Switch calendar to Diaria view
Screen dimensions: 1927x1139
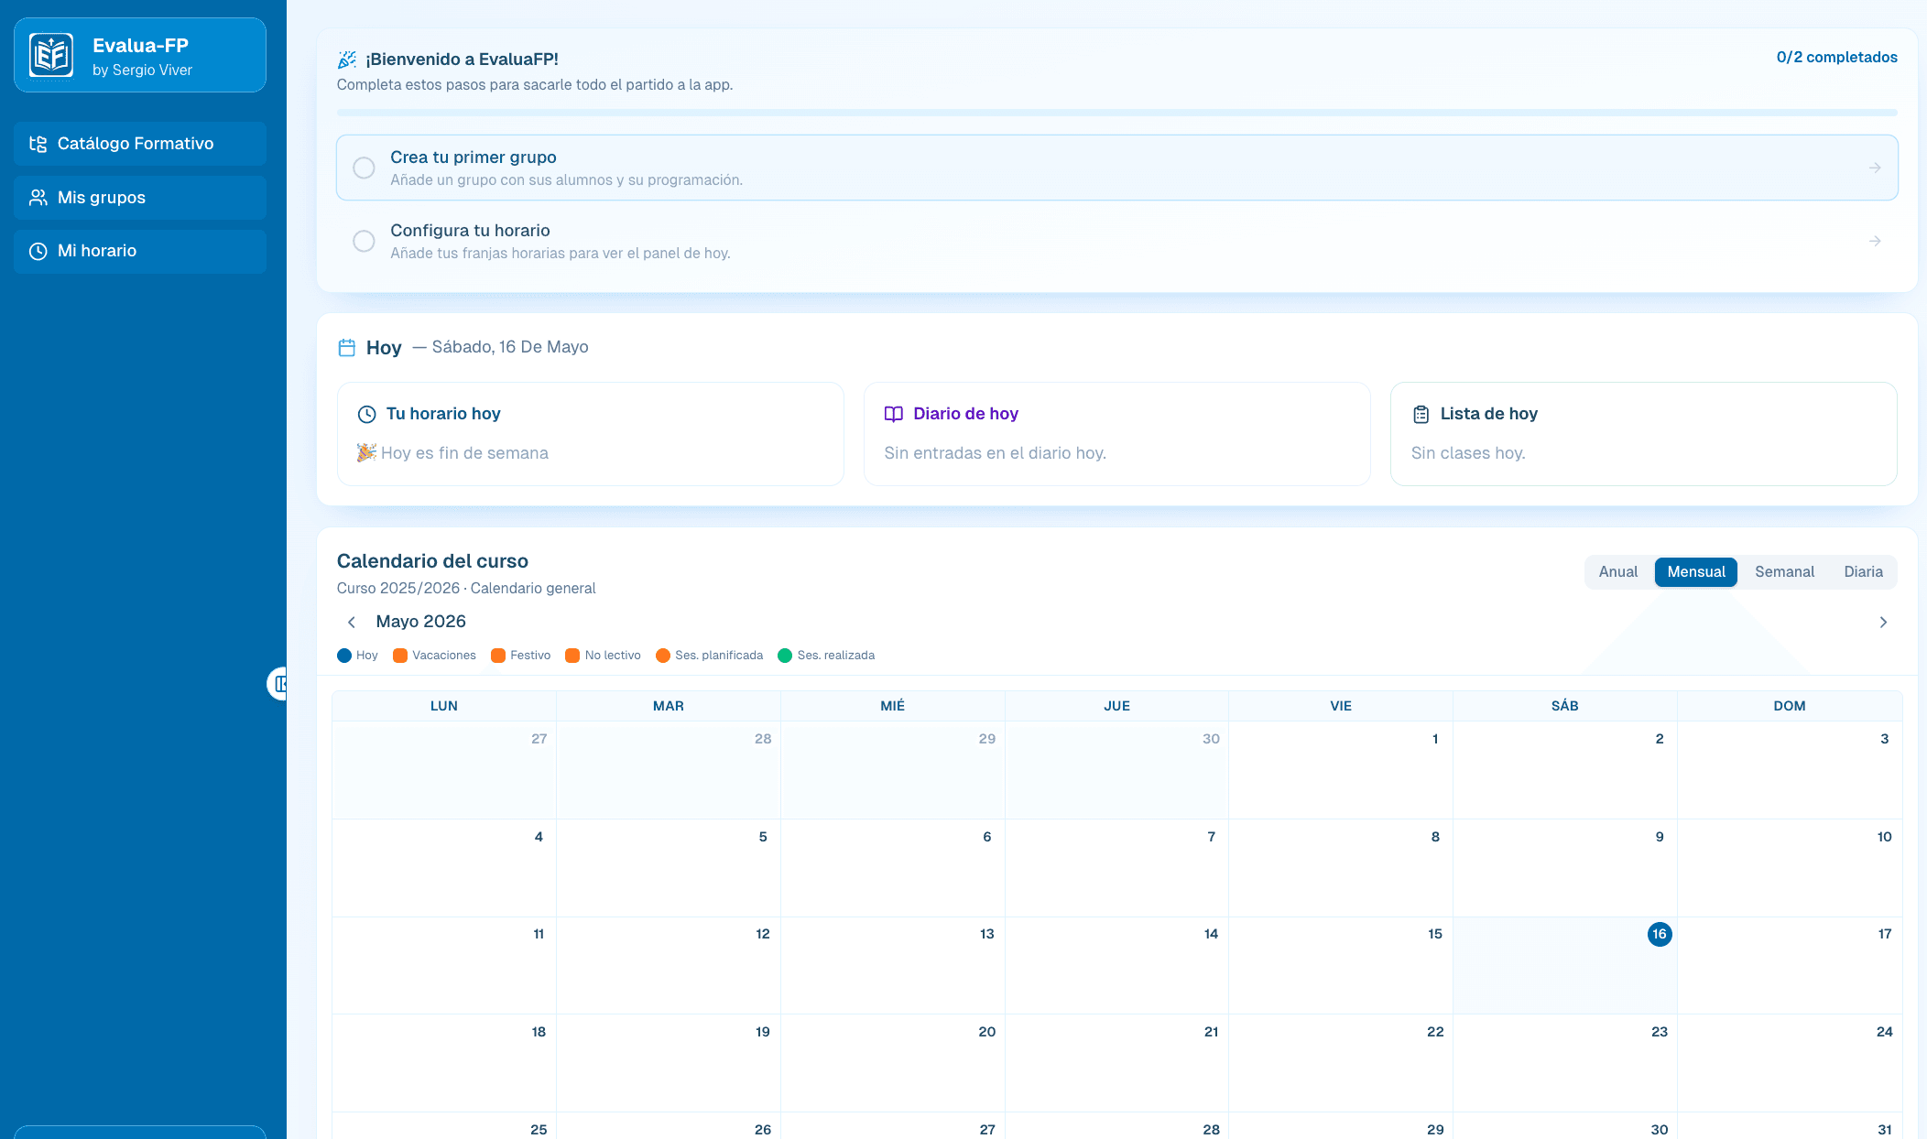pos(1863,571)
